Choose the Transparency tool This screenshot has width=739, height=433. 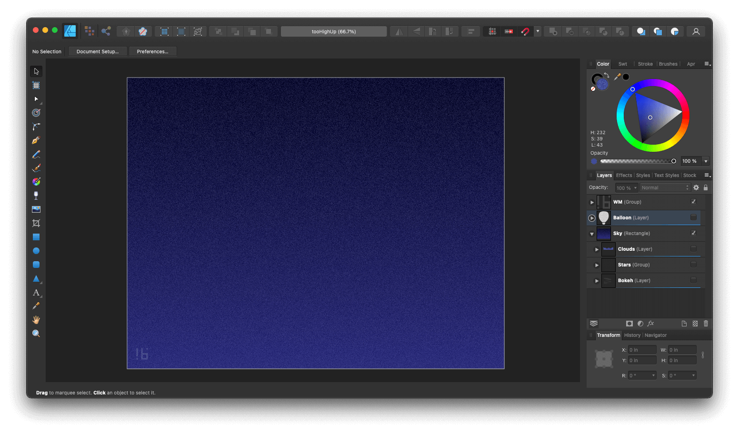point(36,195)
